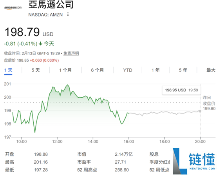This screenshot has width=217, height=175.
Task: Switch chart to YTD
Action: coord(128,70)
